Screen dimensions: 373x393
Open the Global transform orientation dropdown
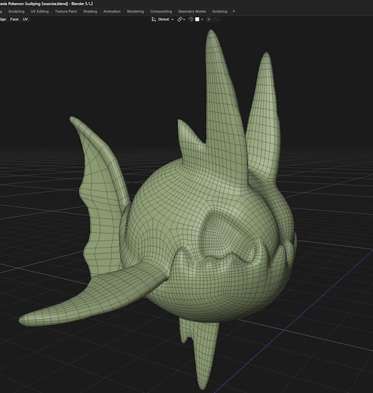coord(166,19)
